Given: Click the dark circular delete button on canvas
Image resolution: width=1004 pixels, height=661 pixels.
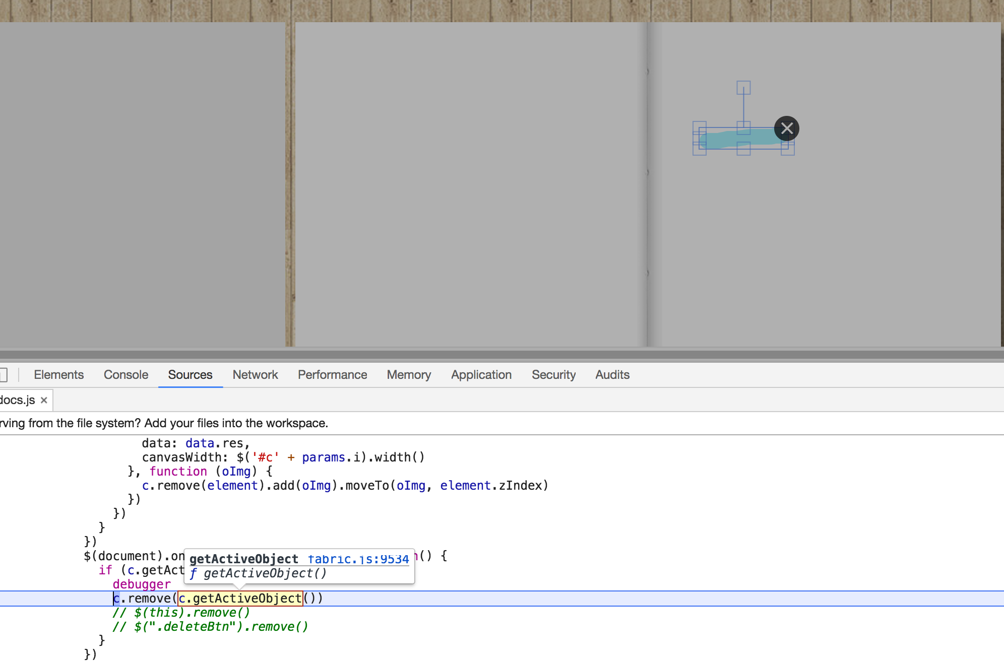Looking at the screenshot, I should point(786,128).
